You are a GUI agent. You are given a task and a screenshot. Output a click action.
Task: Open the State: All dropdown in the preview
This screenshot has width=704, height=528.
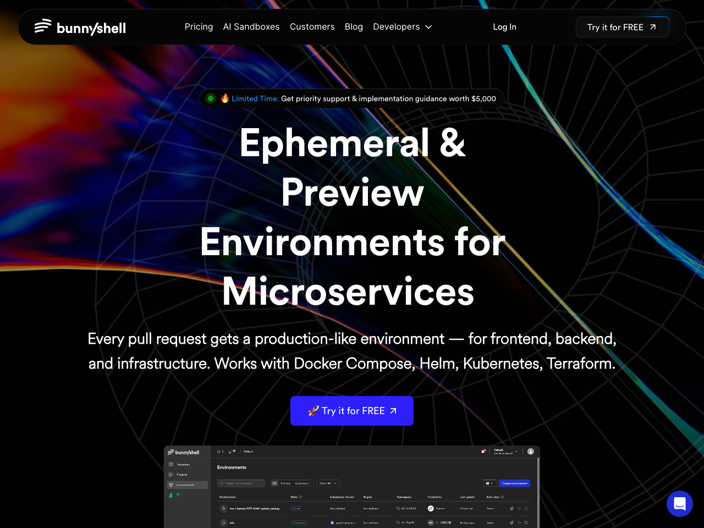328,483
